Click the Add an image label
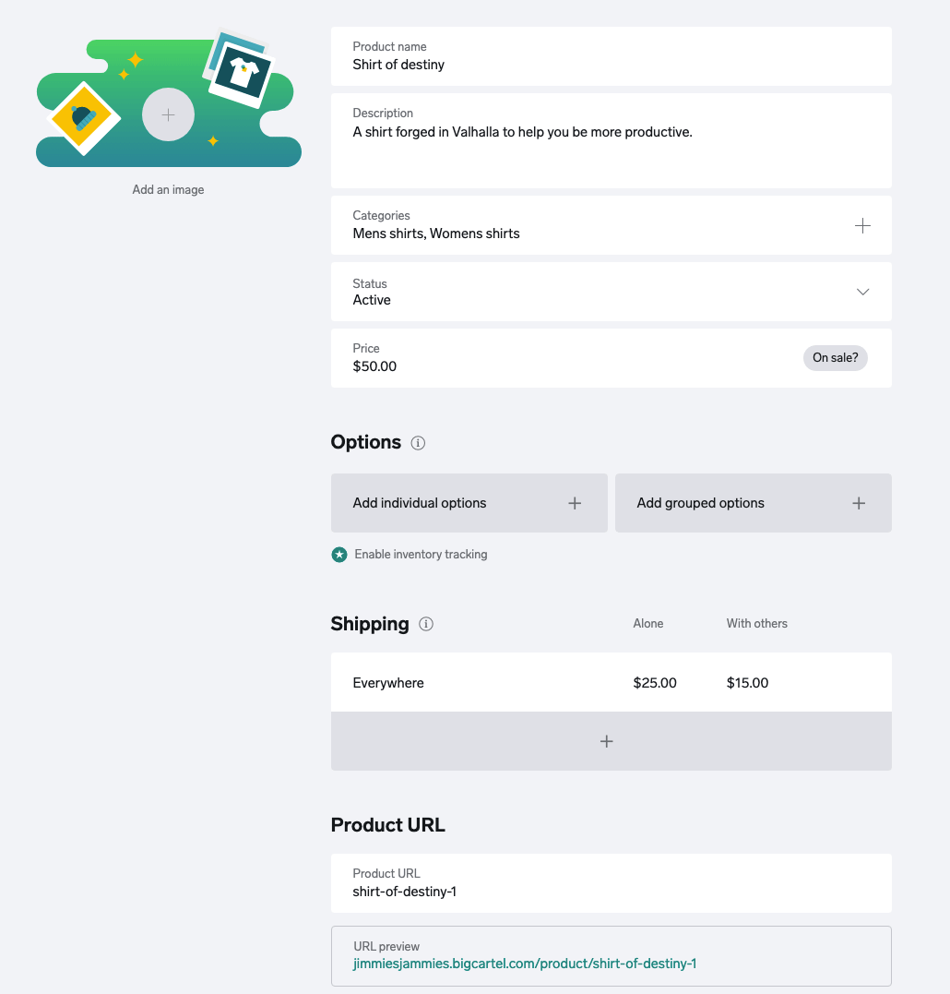This screenshot has width=950, height=994. click(x=168, y=189)
